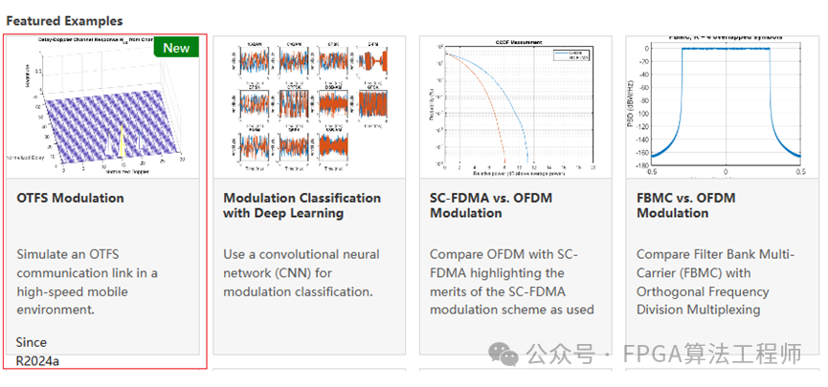The width and height of the screenshot is (828, 387).
Task: Click the OTFS Modulation title
Action: [70, 198]
